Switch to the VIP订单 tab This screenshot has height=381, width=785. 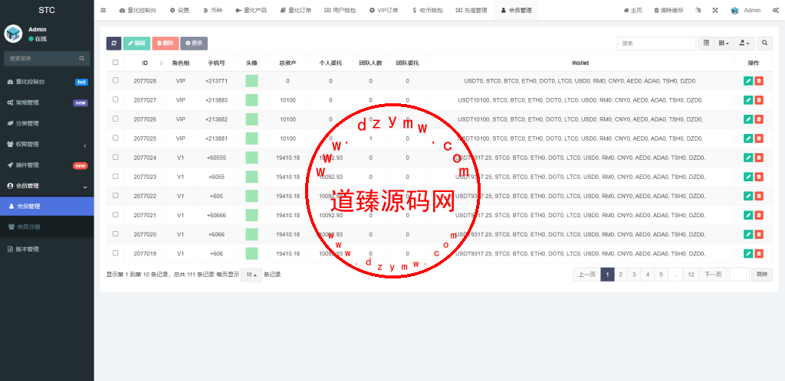(x=384, y=10)
